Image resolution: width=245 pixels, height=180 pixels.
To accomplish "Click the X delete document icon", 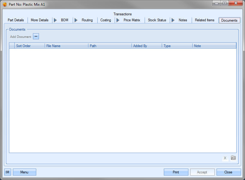I will pos(225,158).
